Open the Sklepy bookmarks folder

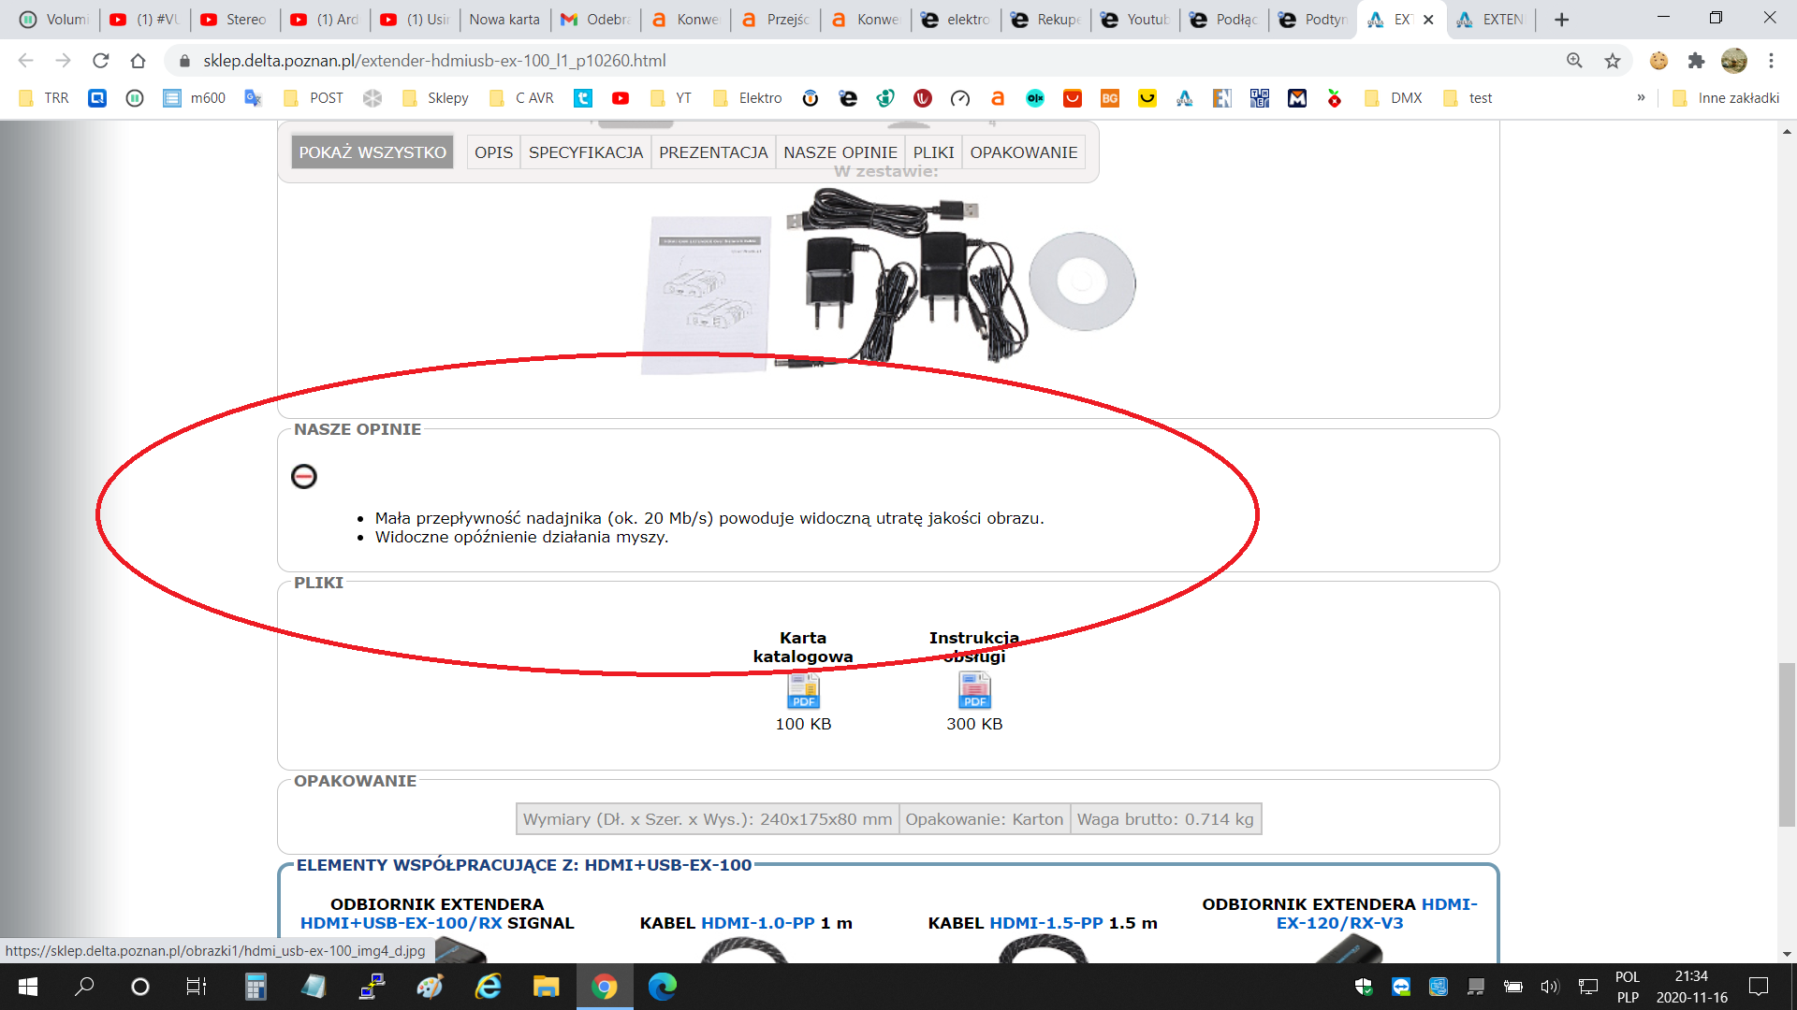click(435, 98)
